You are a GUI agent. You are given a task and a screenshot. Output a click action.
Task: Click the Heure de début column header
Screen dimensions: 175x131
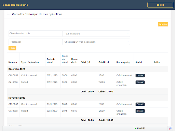click(65, 59)
